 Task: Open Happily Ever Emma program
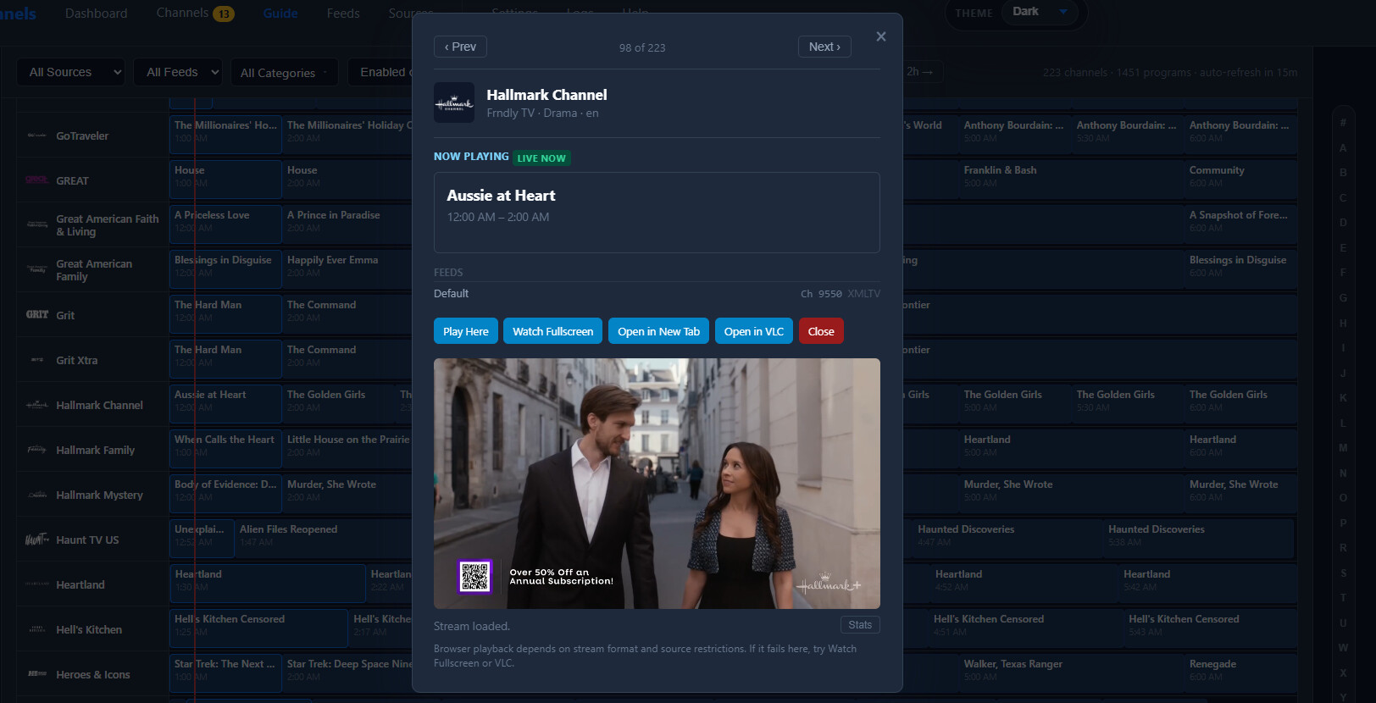(348, 269)
